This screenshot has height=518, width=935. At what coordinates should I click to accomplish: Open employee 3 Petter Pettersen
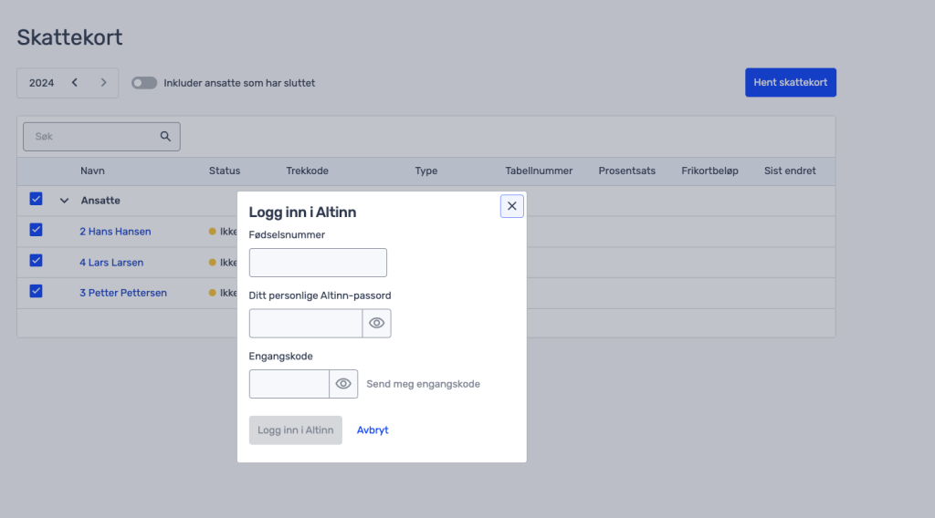(x=123, y=293)
